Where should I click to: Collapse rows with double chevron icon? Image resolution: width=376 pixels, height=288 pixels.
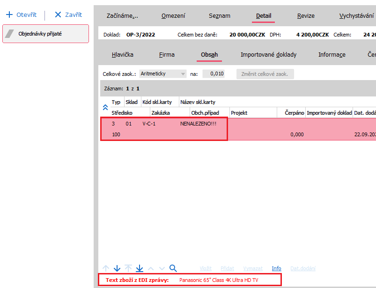pyautogui.click(x=105, y=107)
